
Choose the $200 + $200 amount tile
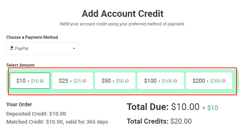tap(209, 81)
